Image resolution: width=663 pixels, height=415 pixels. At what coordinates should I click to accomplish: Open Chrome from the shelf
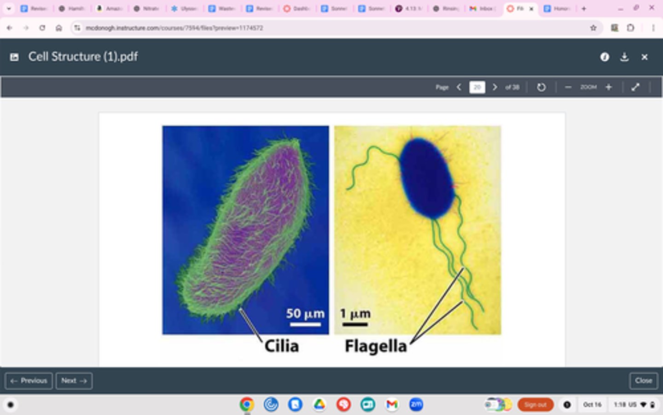coord(247,404)
